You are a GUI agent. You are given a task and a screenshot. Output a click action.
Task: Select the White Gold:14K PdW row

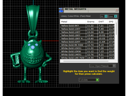pyautogui.click(x=87, y=58)
